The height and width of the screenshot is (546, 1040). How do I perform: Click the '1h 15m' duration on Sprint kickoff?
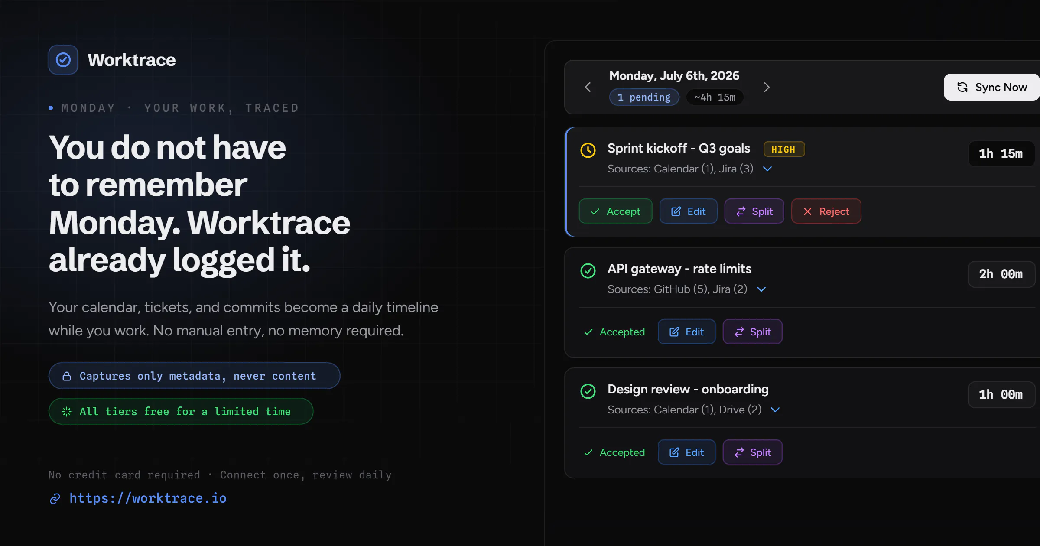point(1001,153)
